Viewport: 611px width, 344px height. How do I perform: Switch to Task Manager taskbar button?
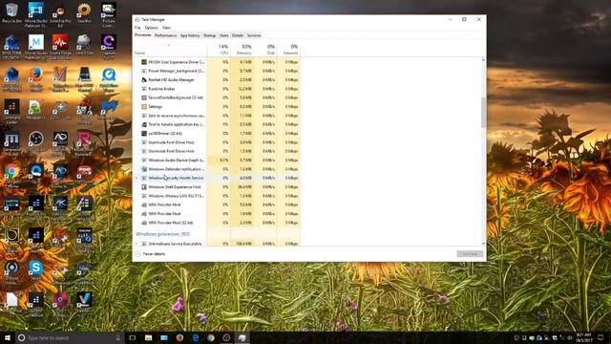[x=242, y=337]
